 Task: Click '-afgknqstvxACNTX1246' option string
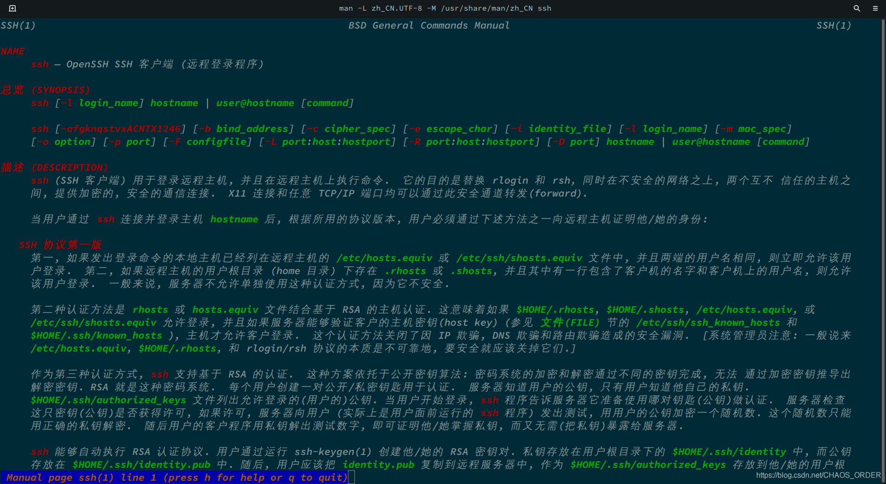[x=120, y=129]
